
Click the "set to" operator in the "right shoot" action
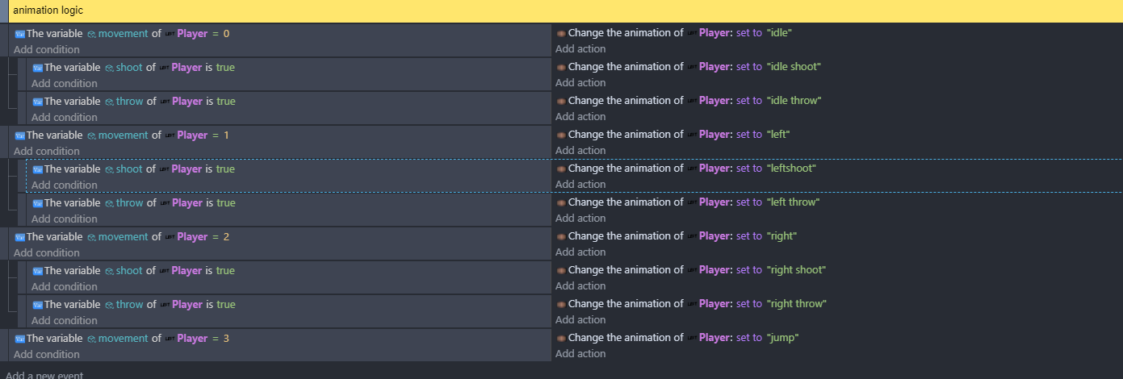[x=748, y=270]
